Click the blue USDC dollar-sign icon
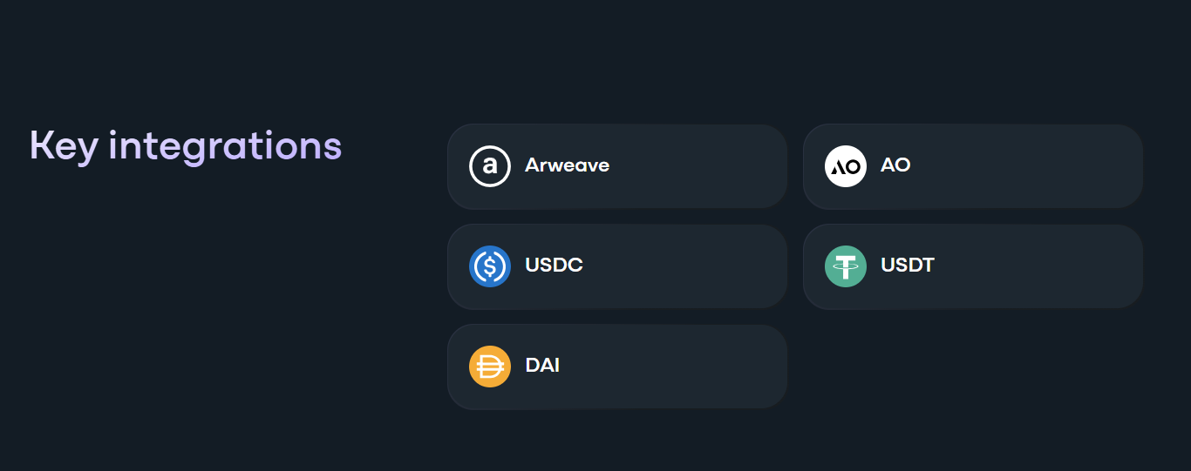 point(490,266)
